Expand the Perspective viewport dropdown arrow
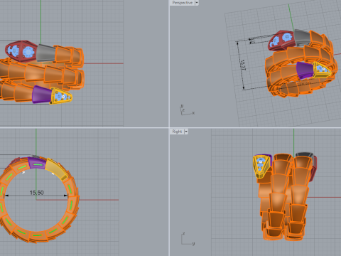This screenshot has width=341, height=256. coord(197,3)
